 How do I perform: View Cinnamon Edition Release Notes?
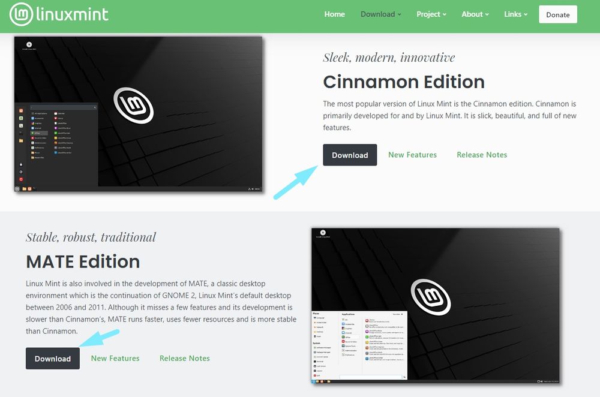click(481, 155)
